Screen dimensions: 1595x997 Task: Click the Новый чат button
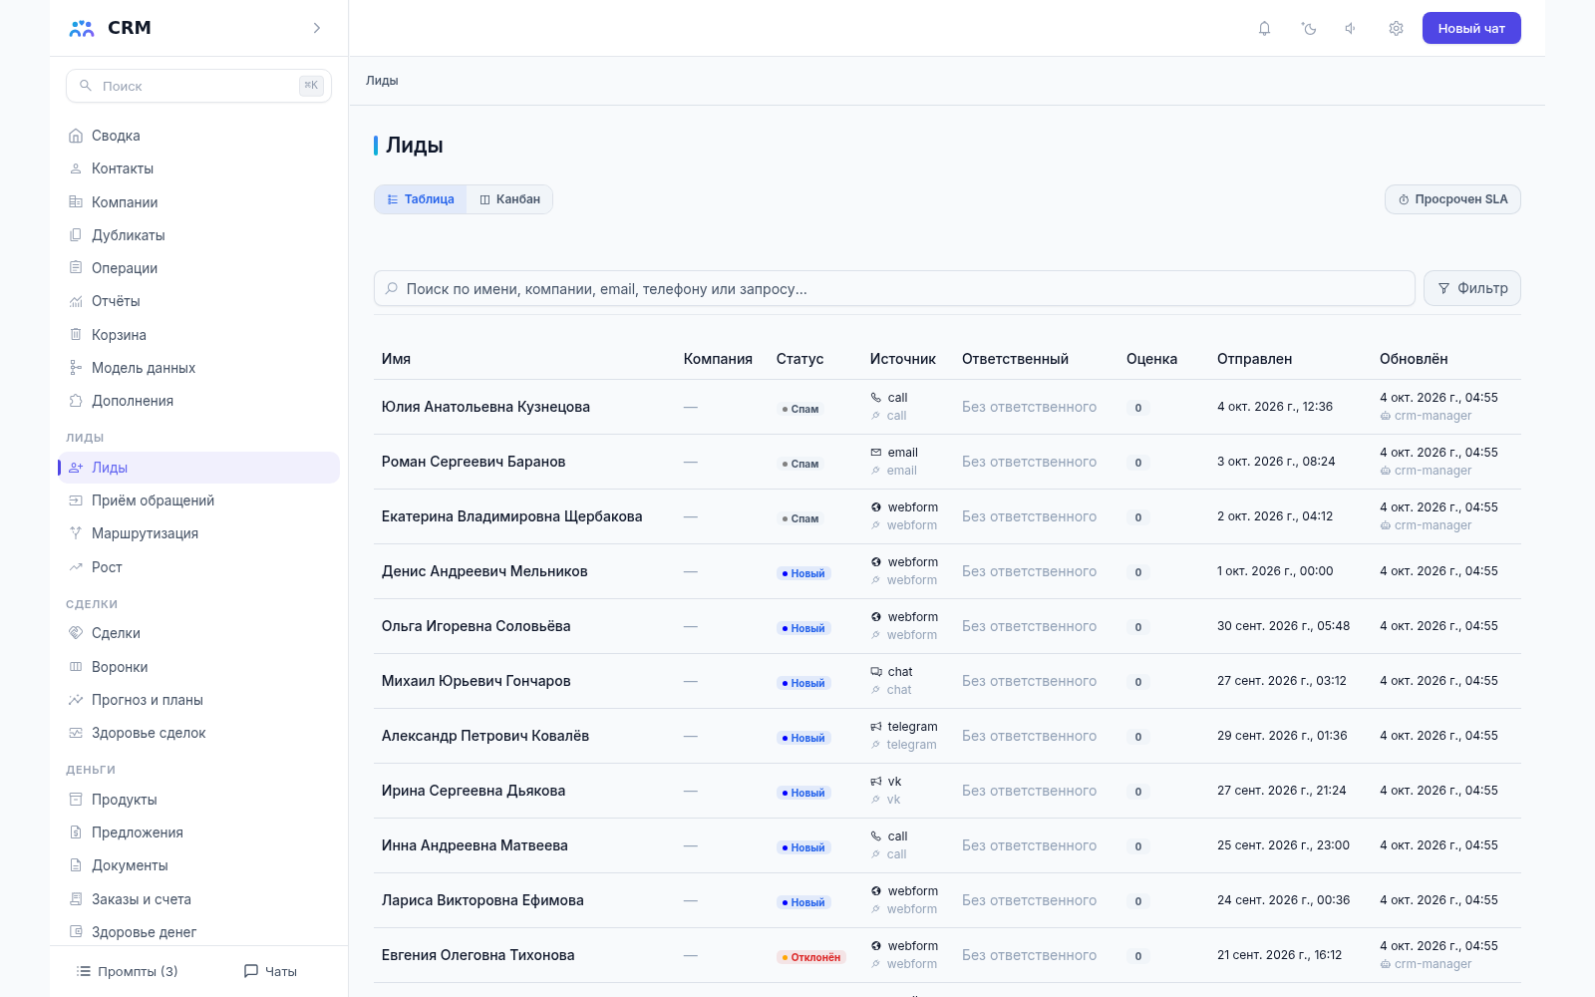point(1471,28)
